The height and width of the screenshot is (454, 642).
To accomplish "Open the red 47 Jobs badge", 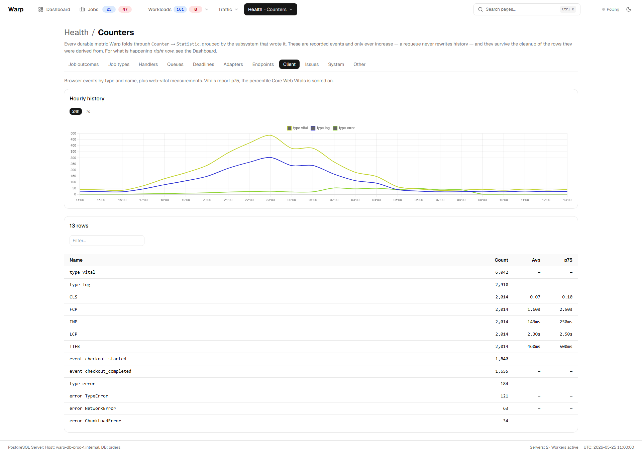I will click(125, 9).
